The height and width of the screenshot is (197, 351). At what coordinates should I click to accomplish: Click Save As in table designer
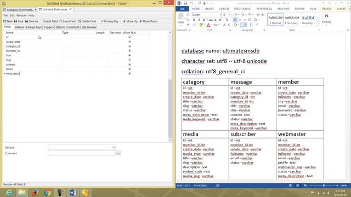tap(32, 21)
